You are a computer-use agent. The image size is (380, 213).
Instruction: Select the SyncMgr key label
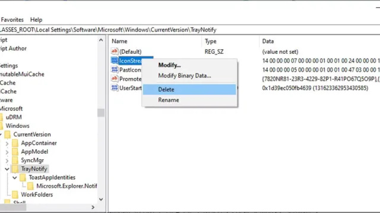(32, 160)
